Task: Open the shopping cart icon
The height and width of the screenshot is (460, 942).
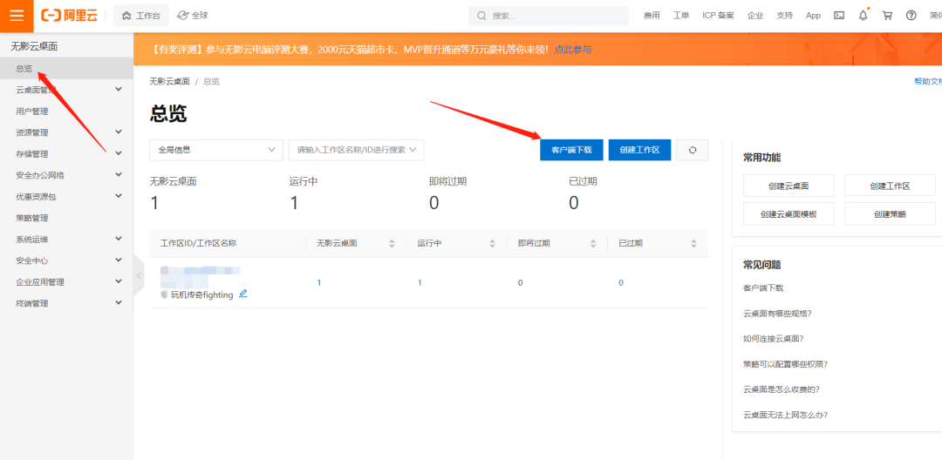Action: [887, 16]
